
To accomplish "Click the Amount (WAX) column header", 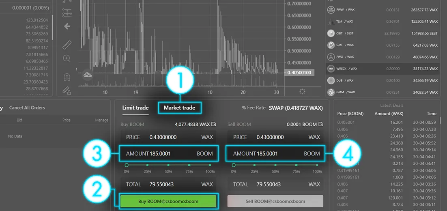I will pos(389,114).
